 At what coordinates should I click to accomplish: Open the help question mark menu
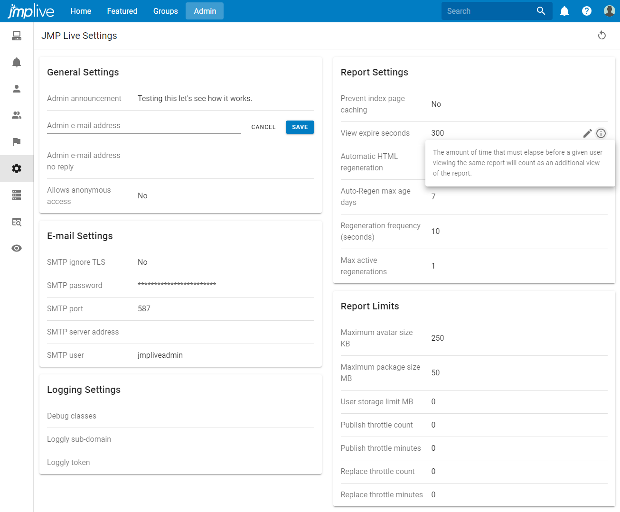587,10
